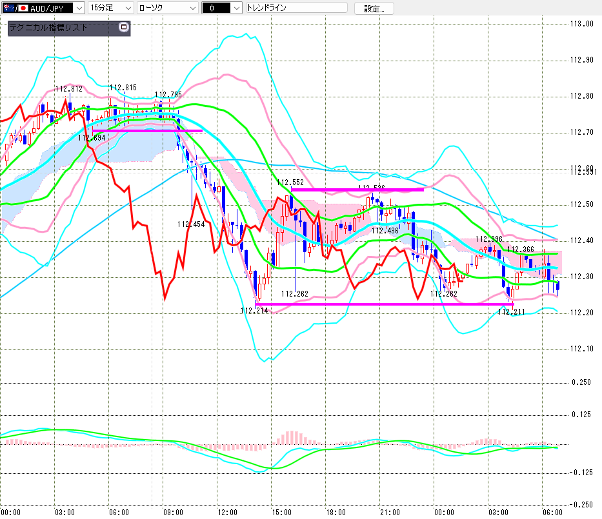Select the magenta resistance line near 112.552
The height and width of the screenshot is (519, 602).
click(357, 190)
